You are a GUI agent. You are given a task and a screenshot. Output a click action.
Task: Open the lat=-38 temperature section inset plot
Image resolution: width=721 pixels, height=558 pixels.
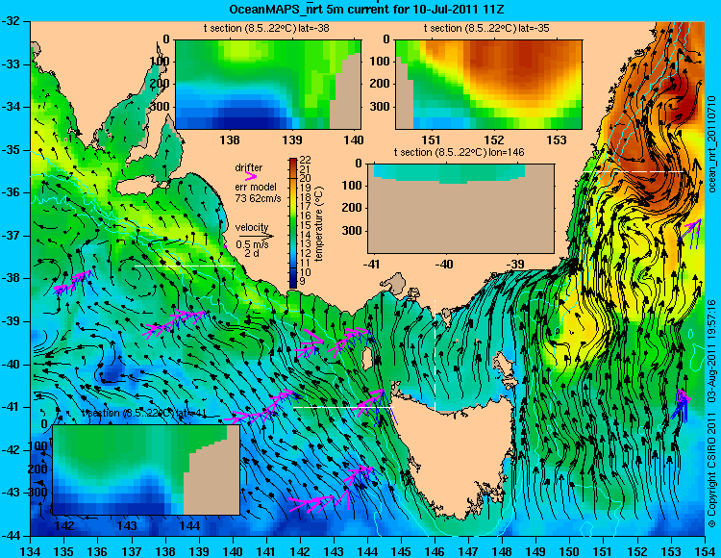(268, 85)
